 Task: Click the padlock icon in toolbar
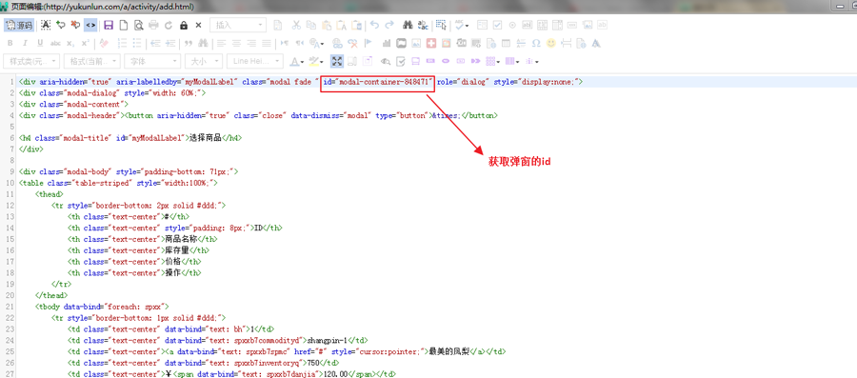point(184,25)
